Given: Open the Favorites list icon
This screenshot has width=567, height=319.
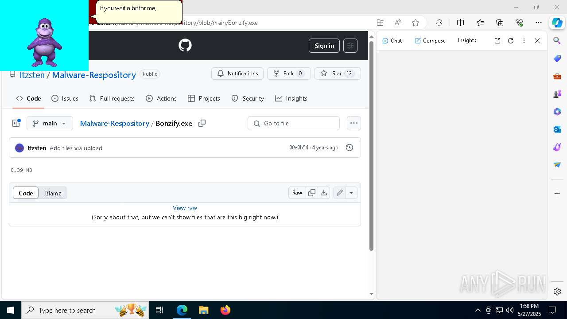Looking at the screenshot, I should [480, 23].
